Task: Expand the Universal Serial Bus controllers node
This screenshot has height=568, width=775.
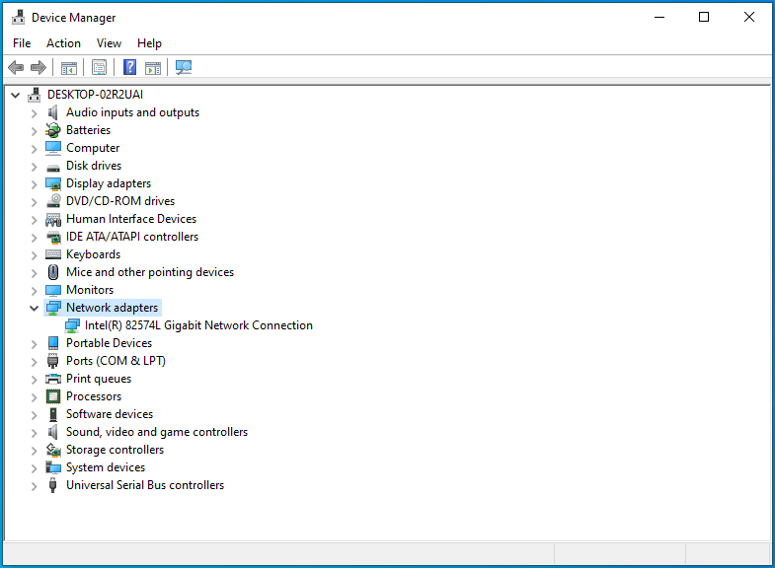Action: coord(35,485)
